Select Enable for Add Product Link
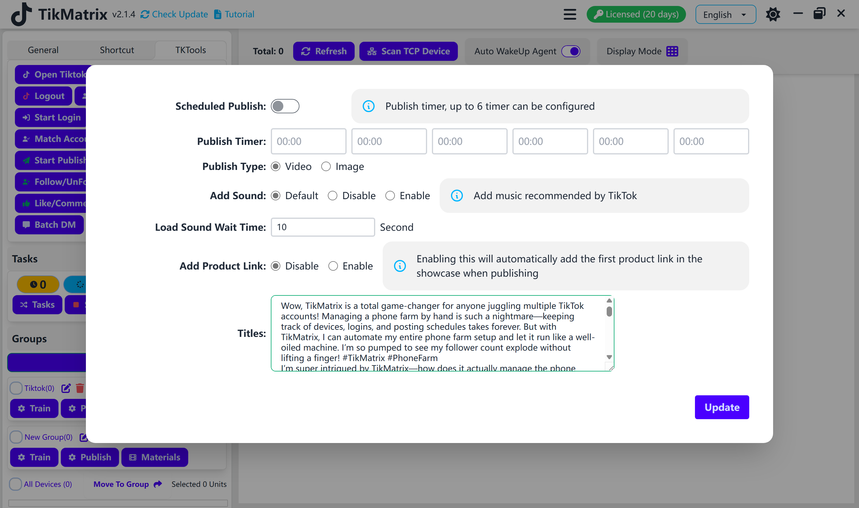This screenshot has width=859, height=508. click(x=333, y=266)
